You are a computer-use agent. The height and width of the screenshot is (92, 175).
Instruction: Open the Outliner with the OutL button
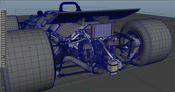[3, 36]
